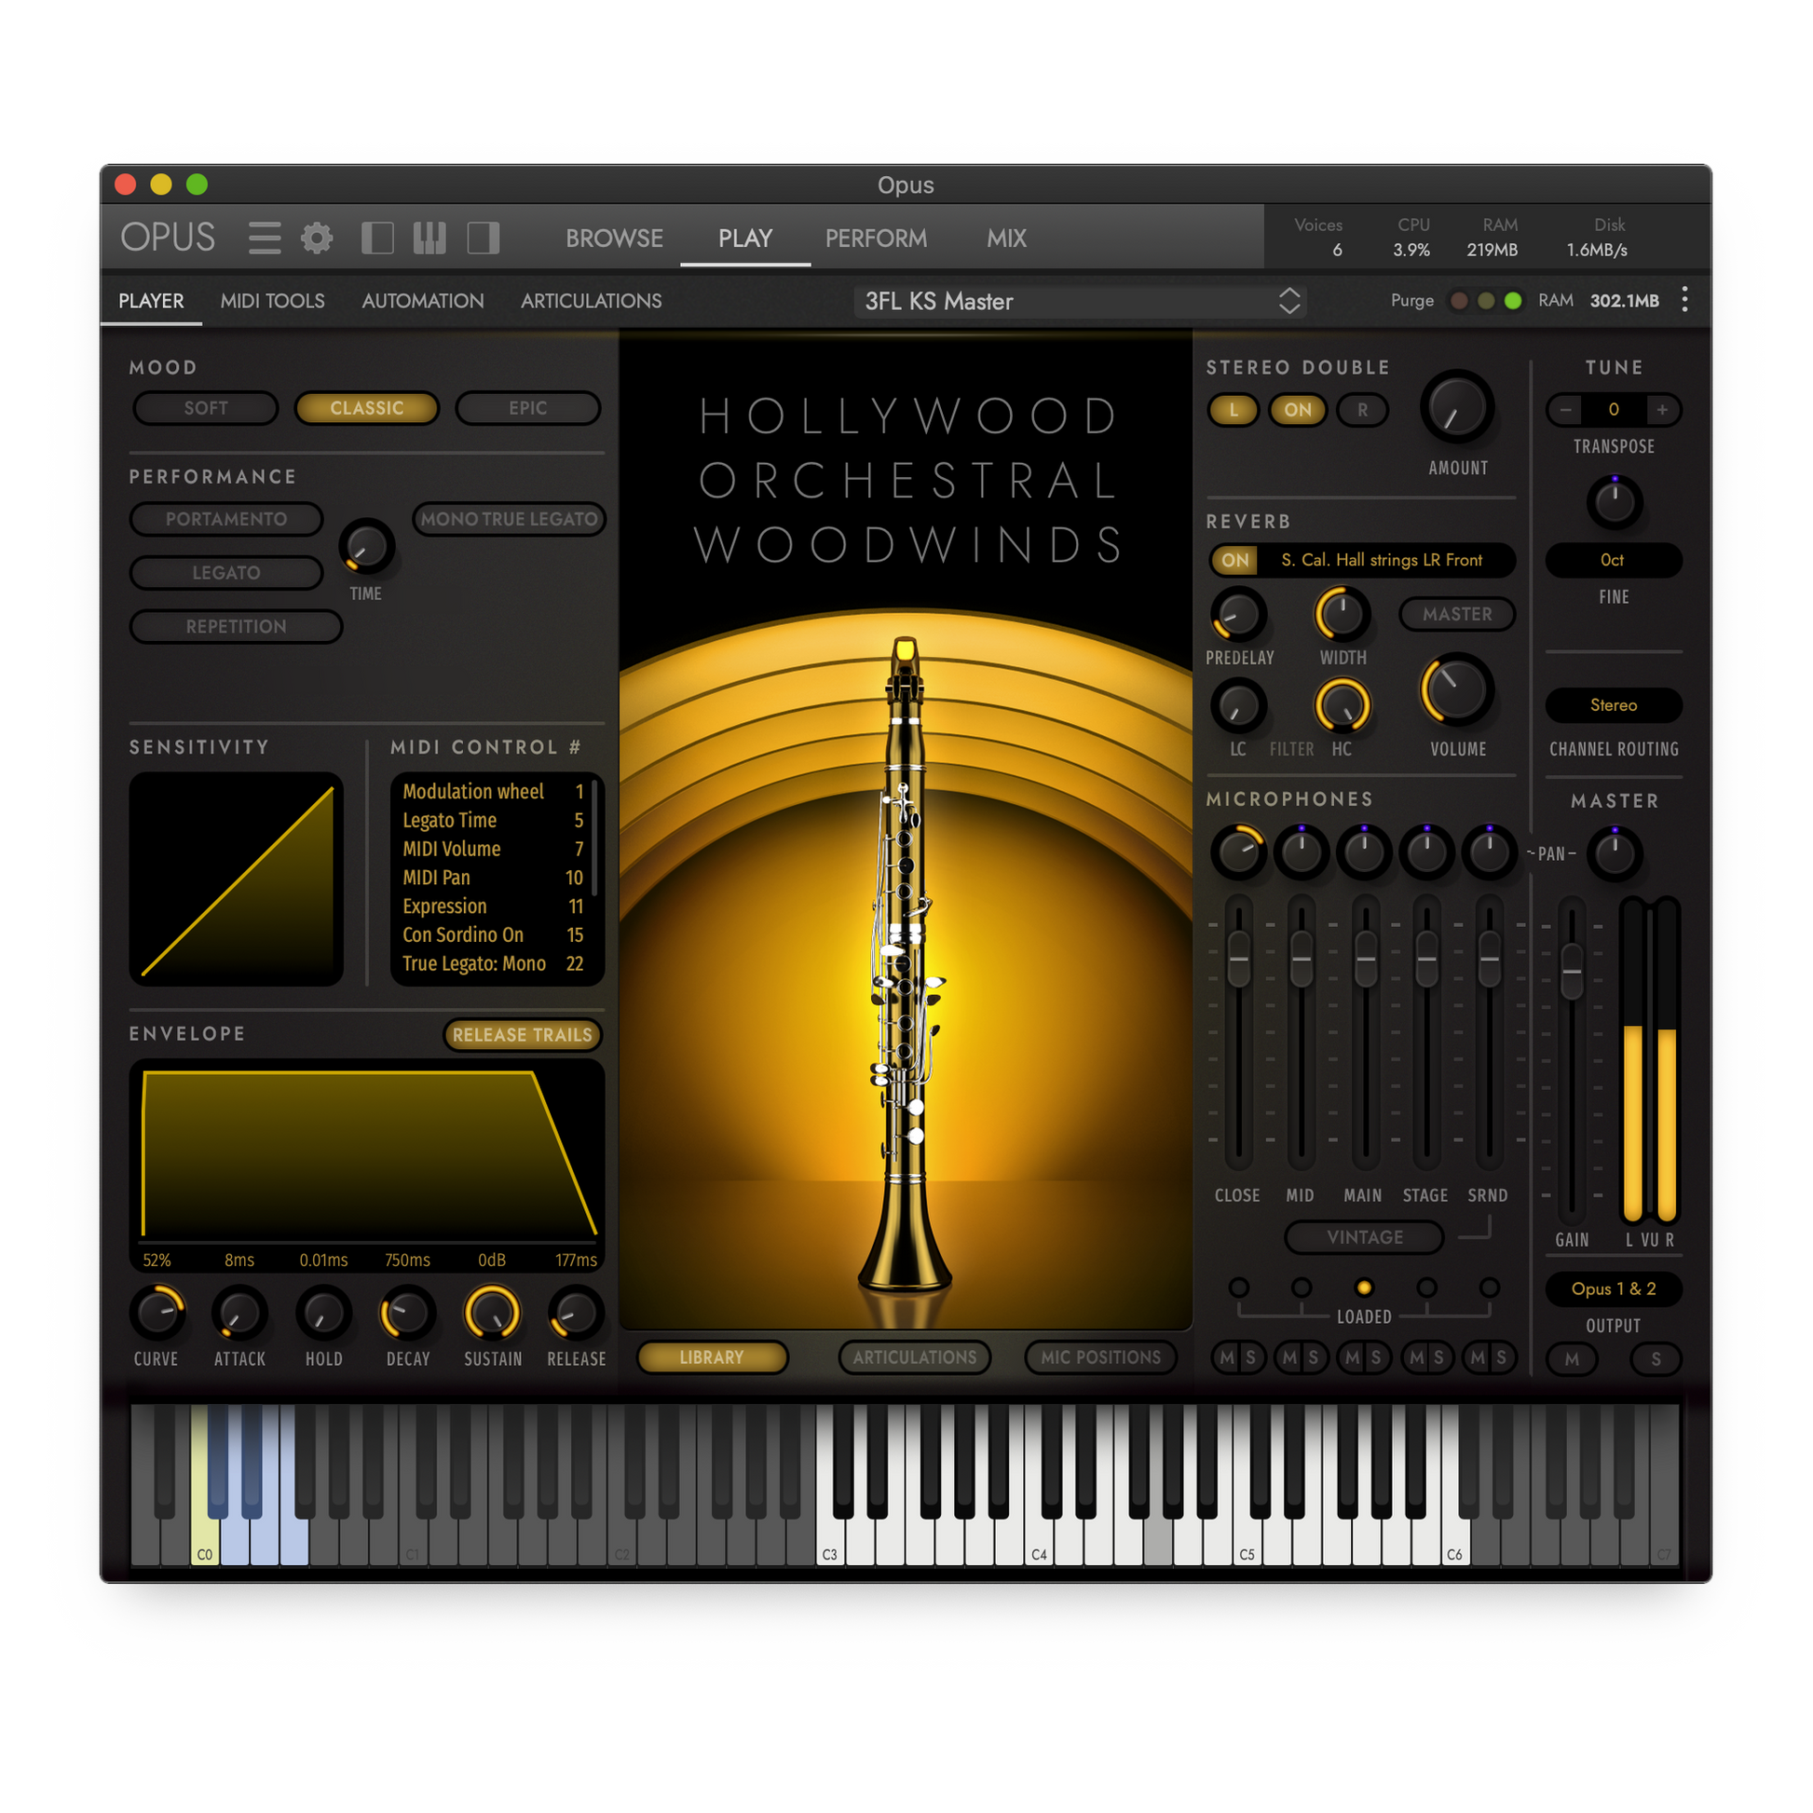1813x1813 pixels.
Task: Toggle the left sidebar panel icon
Action: point(377,239)
